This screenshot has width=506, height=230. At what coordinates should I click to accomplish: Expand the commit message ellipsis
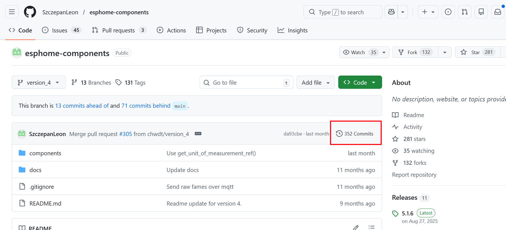pyautogui.click(x=198, y=134)
